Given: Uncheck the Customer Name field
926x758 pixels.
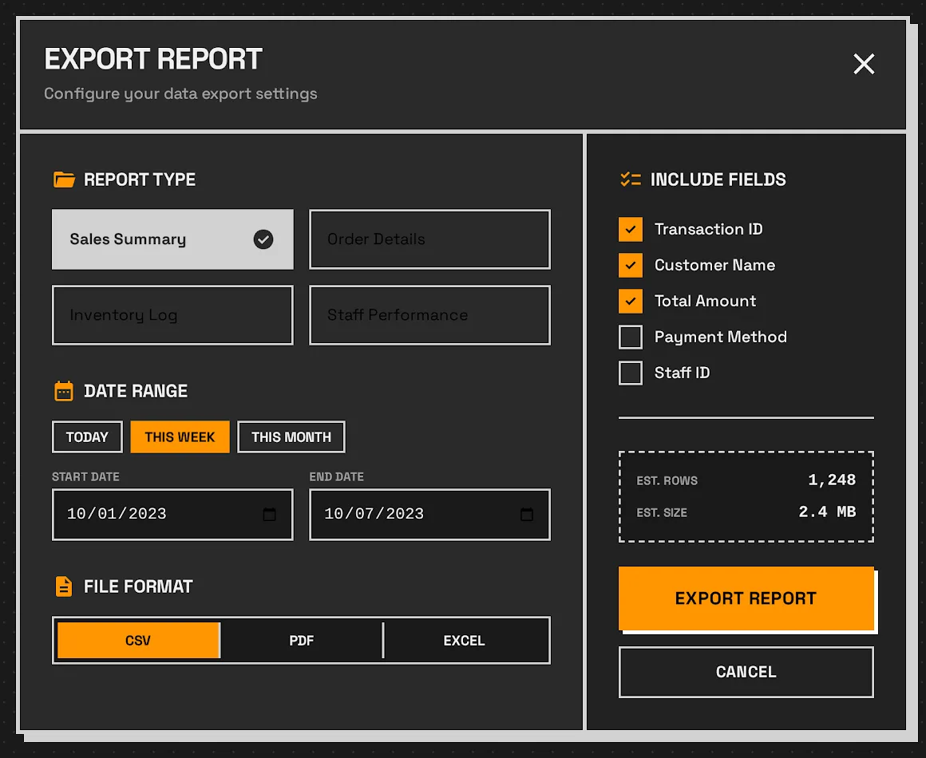Looking at the screenshot, I should [630, 265].
